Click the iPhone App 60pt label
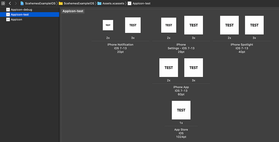The width and height of the screenshot is (279, 142). pyautogui.click(x=181, y=91)
